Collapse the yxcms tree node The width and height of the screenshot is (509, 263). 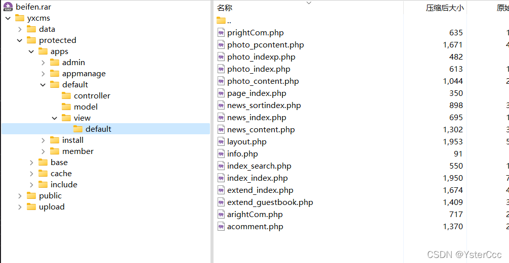click(x=8, y=18)
